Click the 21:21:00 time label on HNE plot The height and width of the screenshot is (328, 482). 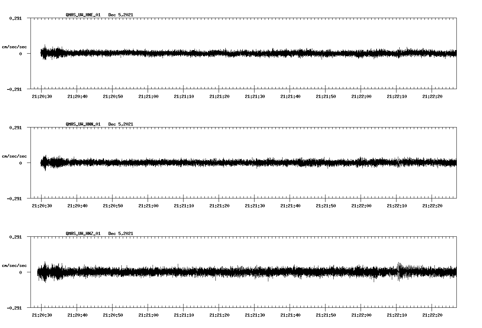point(148,97)
